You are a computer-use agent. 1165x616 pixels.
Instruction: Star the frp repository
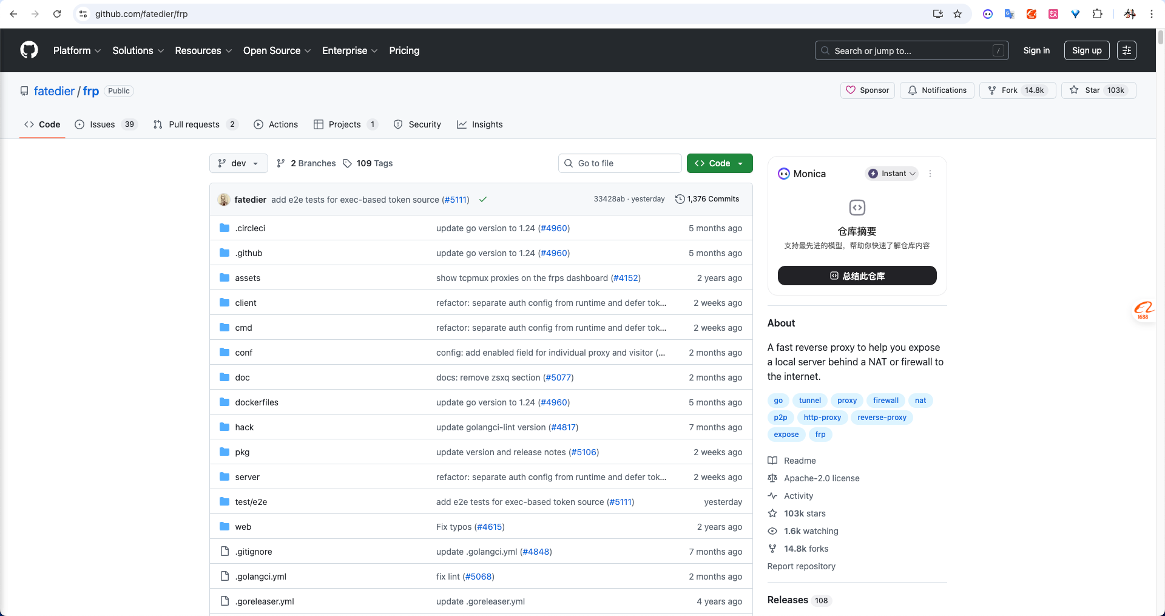click(1098, 90)
